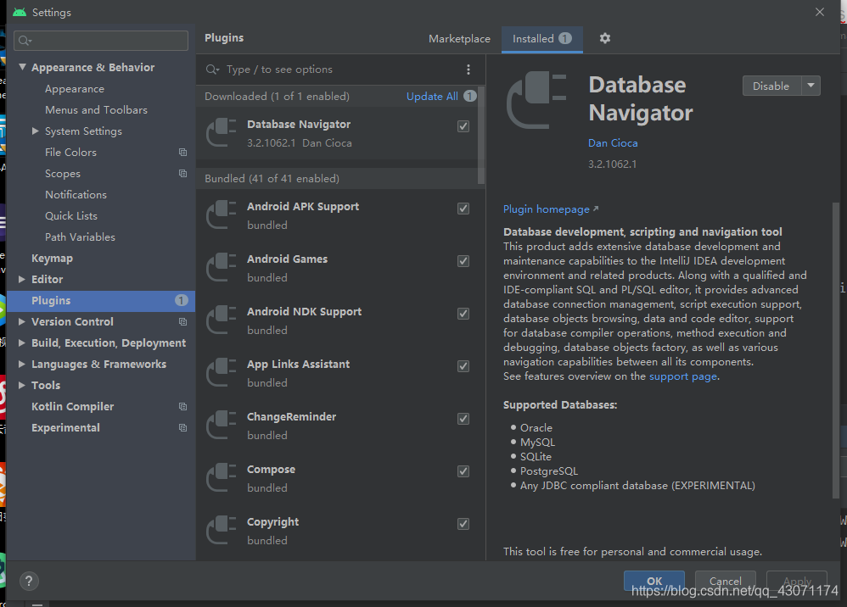Uncheck the Copyright plugin checkbox
Viewport: 847px width, 607px height.
point(463,524)
